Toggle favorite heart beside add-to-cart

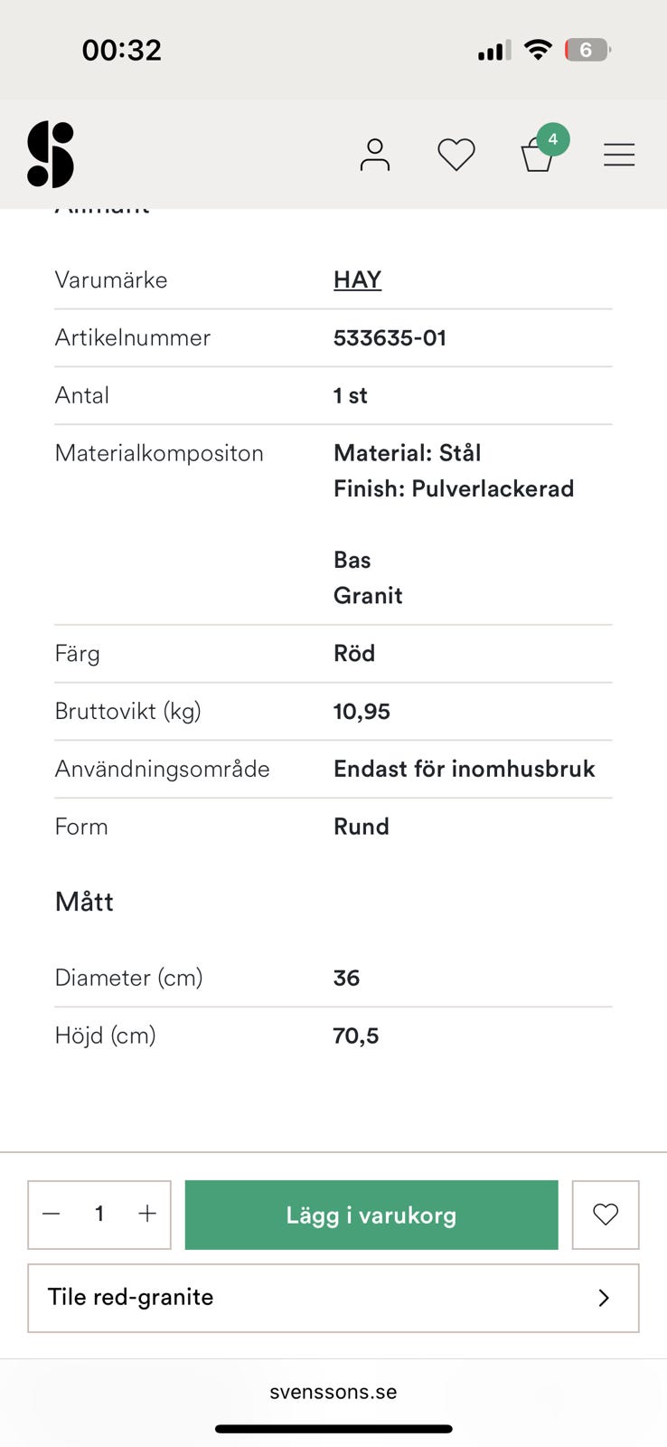(x=606, y=1214)
